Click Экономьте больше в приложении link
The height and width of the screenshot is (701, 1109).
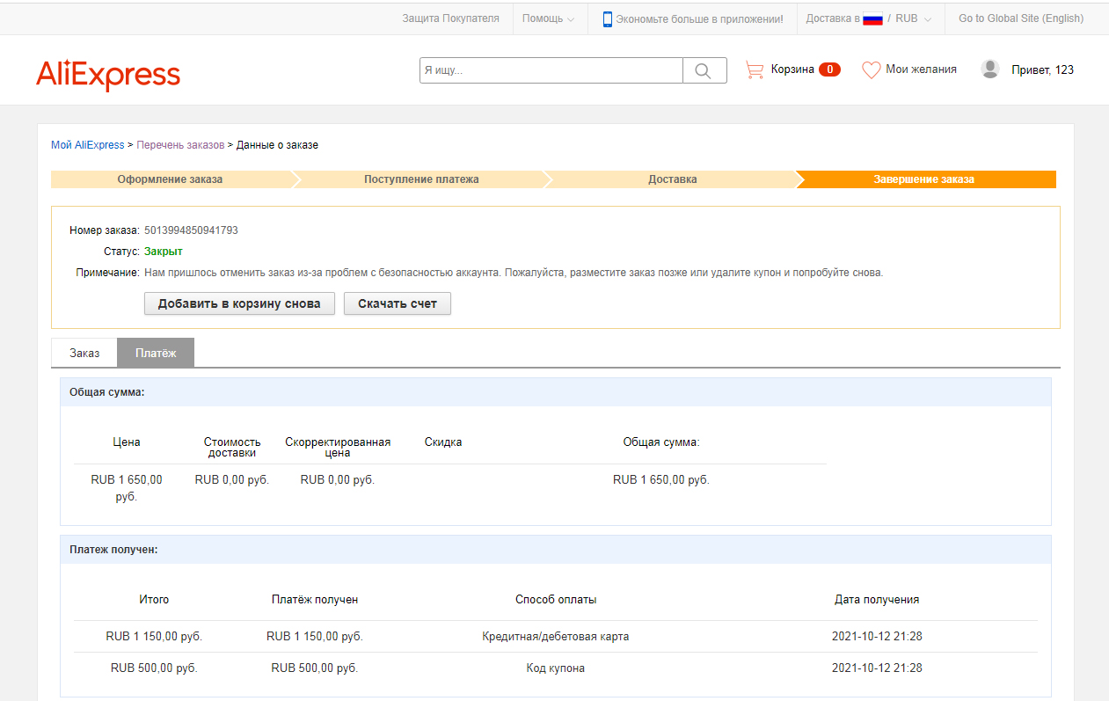699,18
